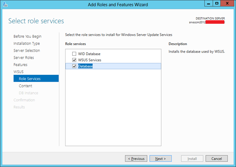Image resolution: width=236 pixels, height=167 pixels.
Task: Click the Select role services heading
Action: [x=36, y=21]
